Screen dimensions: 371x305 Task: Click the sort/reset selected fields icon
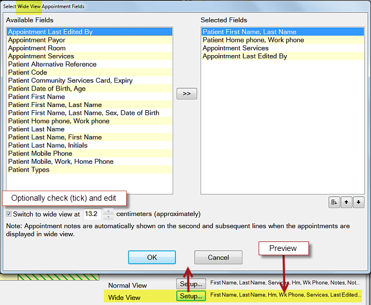[334, 202]
